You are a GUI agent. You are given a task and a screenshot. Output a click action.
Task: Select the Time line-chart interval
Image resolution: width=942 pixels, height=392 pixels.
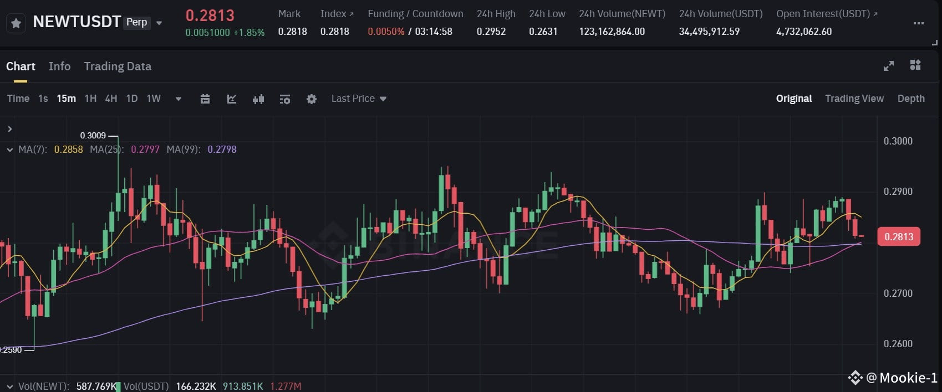click(x=18, y=99)
